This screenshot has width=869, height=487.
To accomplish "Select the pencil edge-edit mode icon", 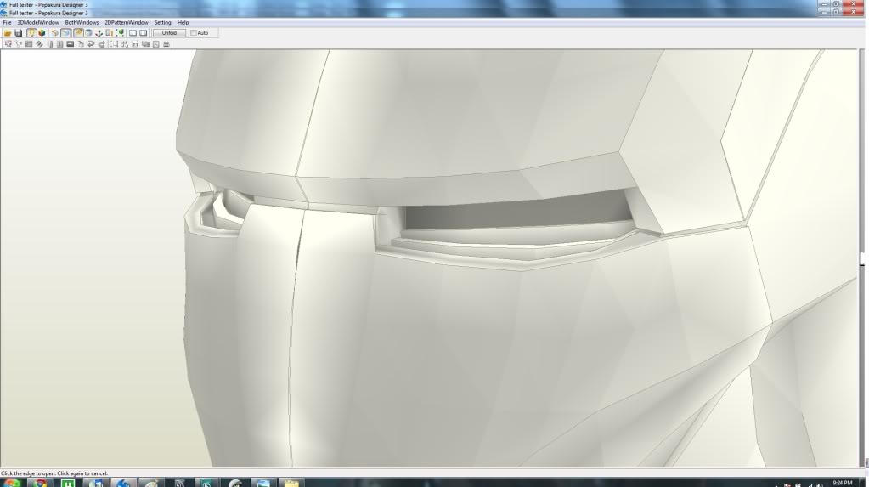I will click(78, 33).
